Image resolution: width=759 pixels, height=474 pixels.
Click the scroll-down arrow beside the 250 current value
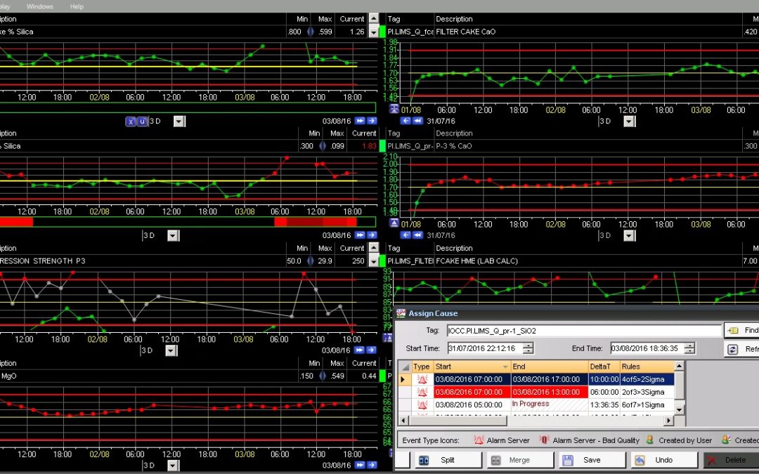pyautogui.click(x=374, y=261)
